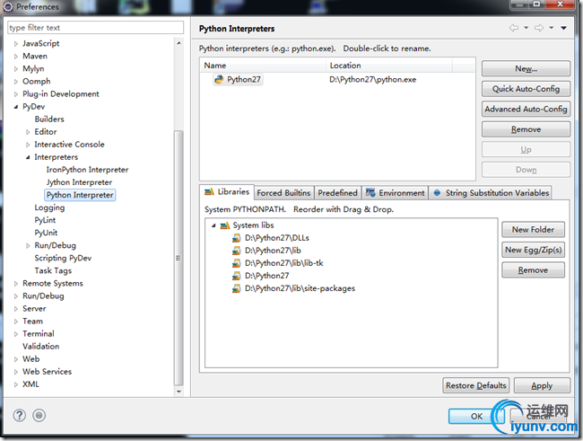The height and width of the screenshot is (441, 583).
Task: Select the Builders tree item
Action: point(49,119)
